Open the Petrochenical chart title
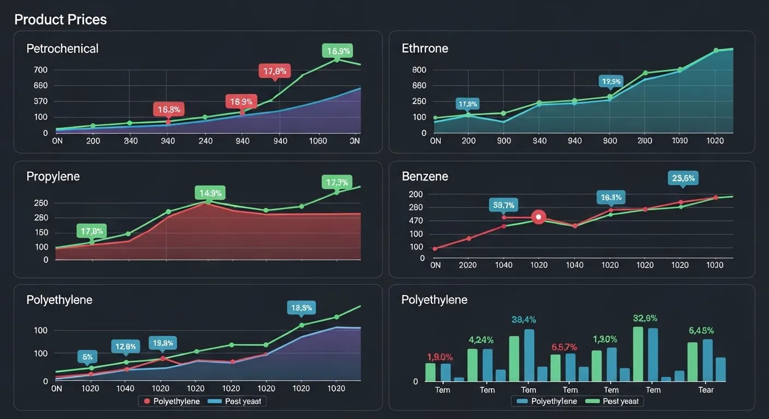769x419 pixels. [62, 49]
